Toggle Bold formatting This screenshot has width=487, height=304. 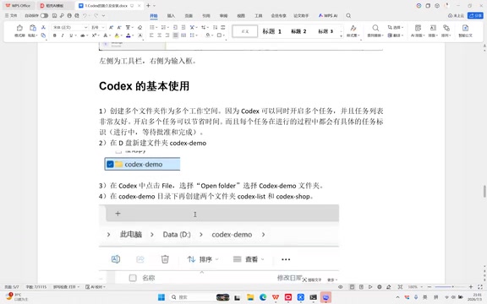click(x=55, y=35)
